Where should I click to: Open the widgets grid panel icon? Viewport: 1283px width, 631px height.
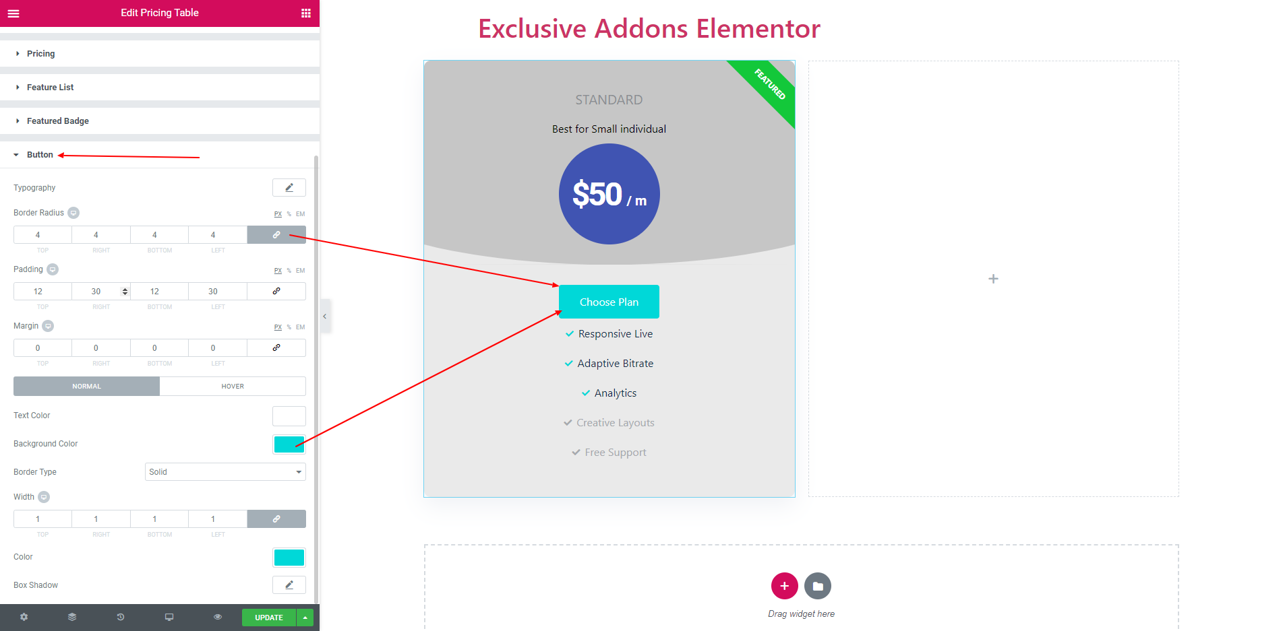point(306,13)
